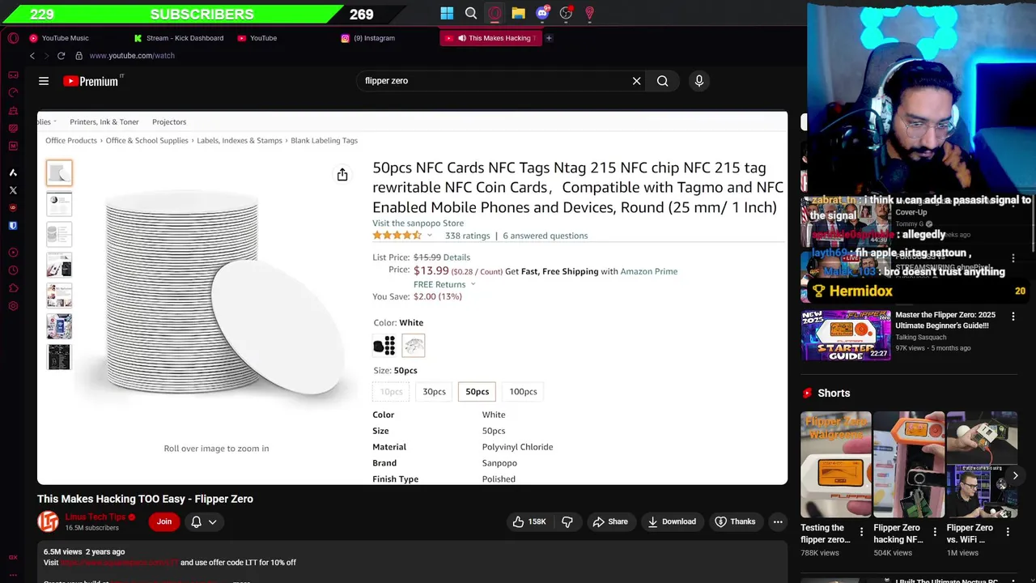Dislike the video
Screen dimensions: 1036x583
click(x=567, y=521)
